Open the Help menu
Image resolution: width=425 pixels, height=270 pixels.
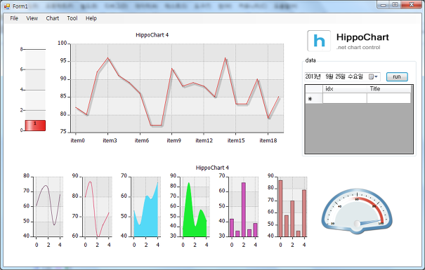pos(91,18)
